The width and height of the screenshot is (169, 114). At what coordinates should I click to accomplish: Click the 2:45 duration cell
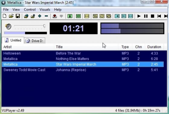pyautogui.click(x=154, y=64)
